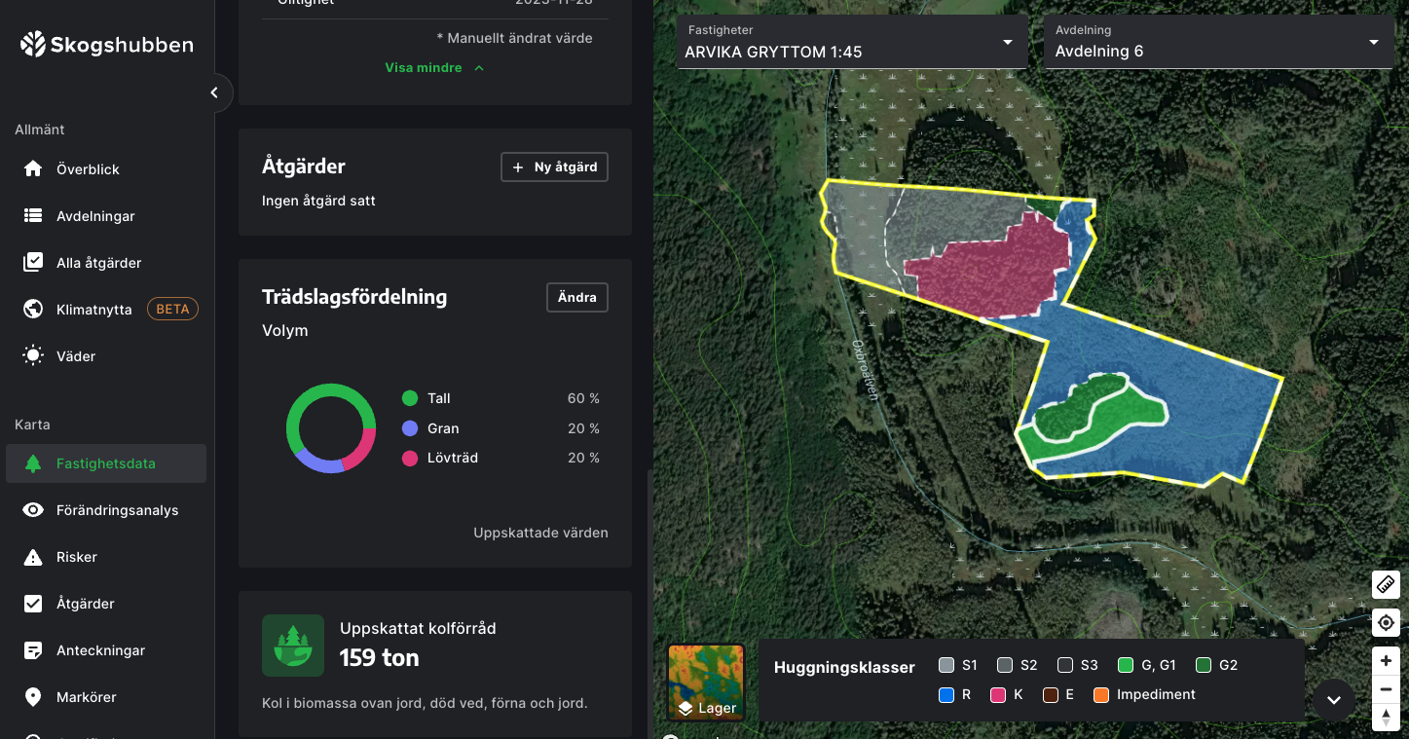This screenshot has width=1409, height=739.
Task: Open Åtgärder checkbox icon in Karta section
Action: tap(33, 604)
